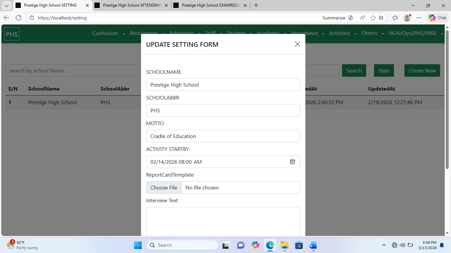Close the Update Setting Form modal
This screenshot has width=451, height=253.
[297, 44]
